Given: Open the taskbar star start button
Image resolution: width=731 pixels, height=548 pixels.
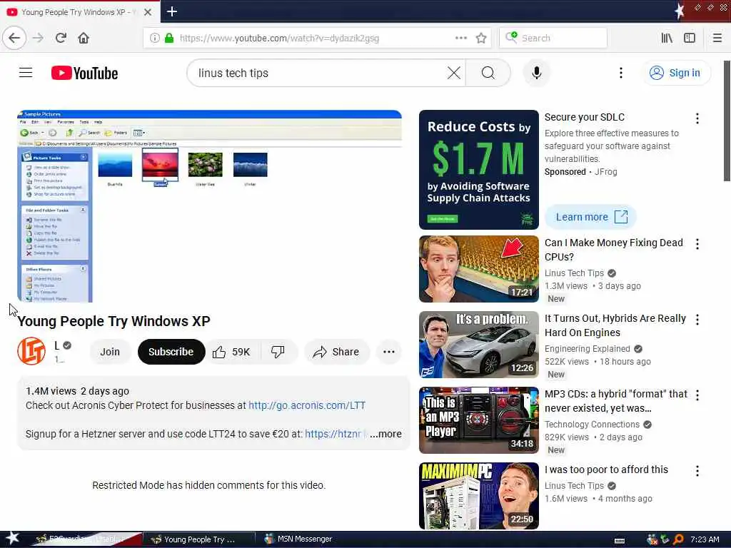Looking at the screenshot, I should pos(12,538).
